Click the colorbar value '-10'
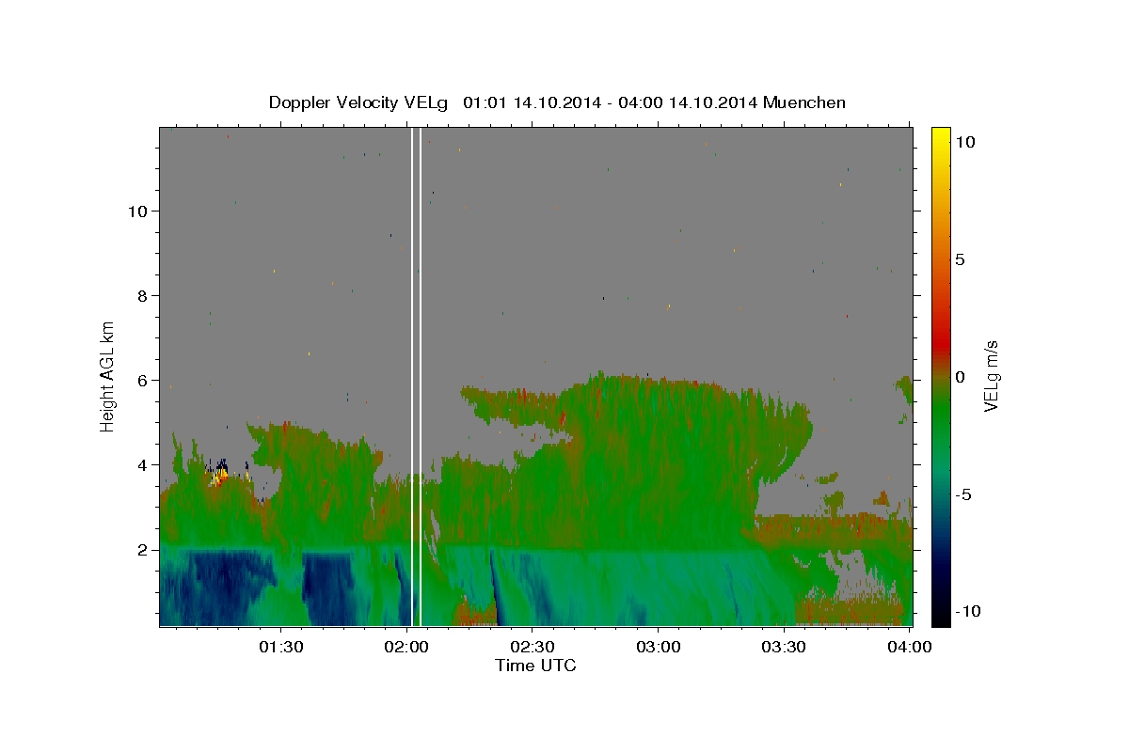 966,611
